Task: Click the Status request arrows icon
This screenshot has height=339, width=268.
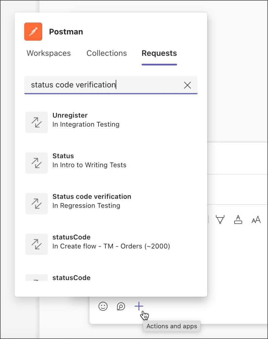Action: pyautogui.click(x=37, y=163)
